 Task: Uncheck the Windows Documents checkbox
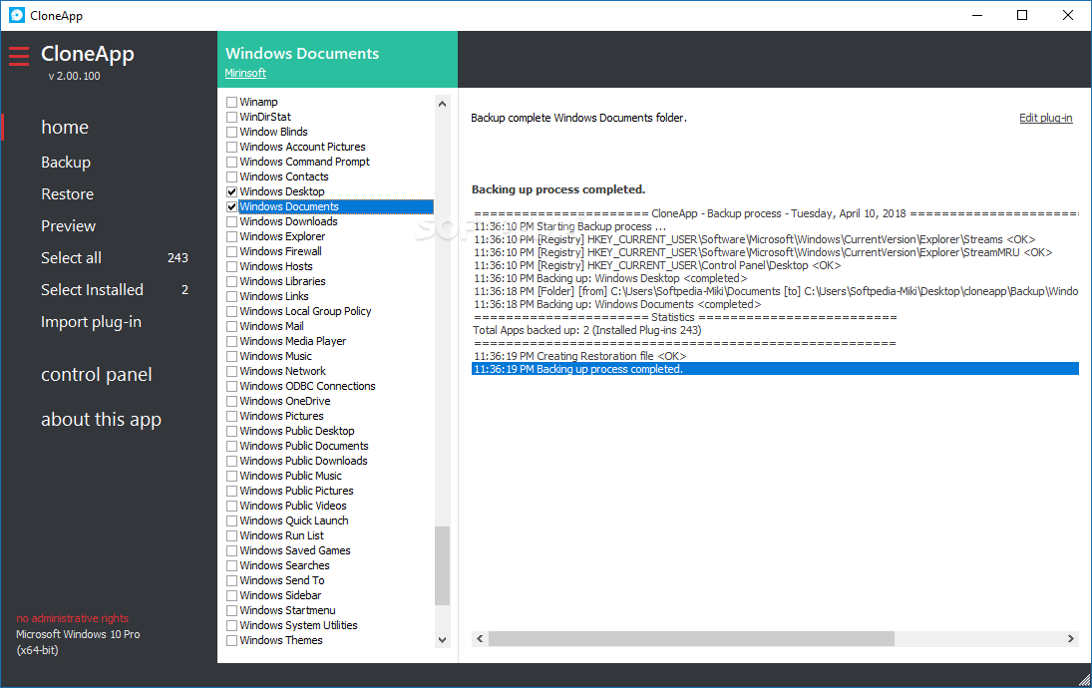(x=232, y=206)
